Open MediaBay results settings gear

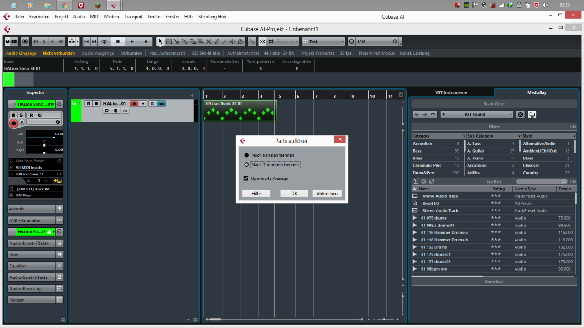423,181
